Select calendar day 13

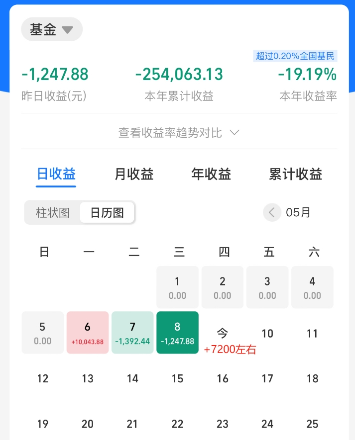(88, 378)
